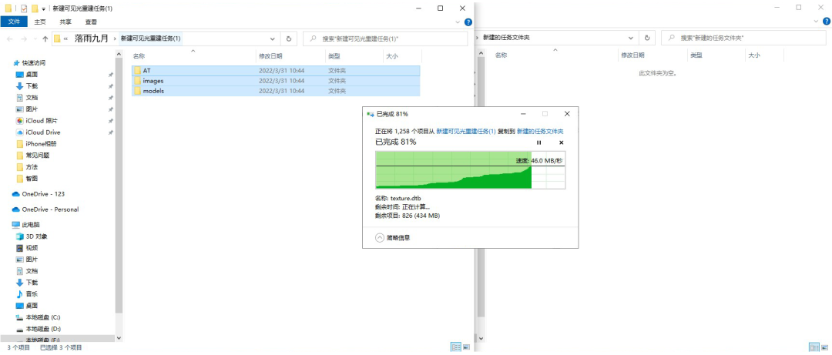This screenshot has height=355, width=832.
Task: Switch to the 共享 ribbon tab
Action: tap(65, 22)
